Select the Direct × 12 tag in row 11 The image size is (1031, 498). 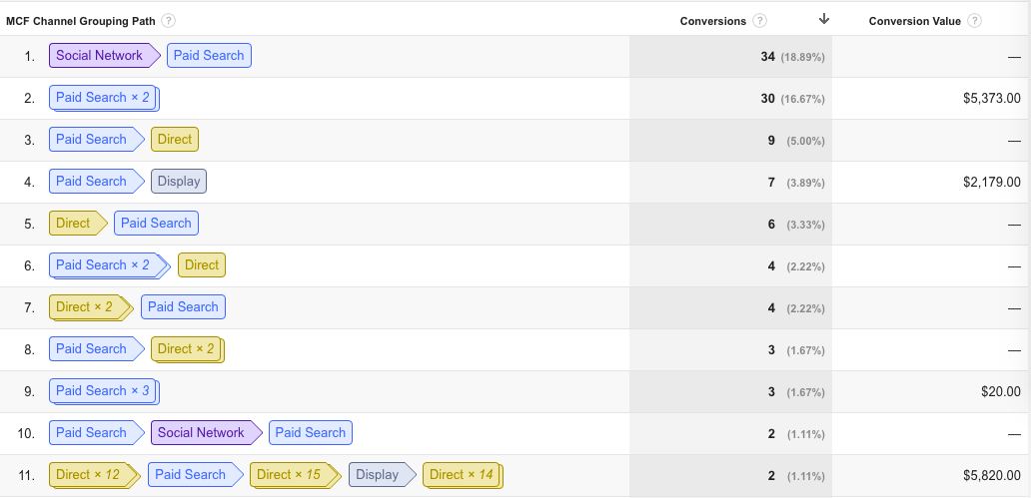(95, 476)
